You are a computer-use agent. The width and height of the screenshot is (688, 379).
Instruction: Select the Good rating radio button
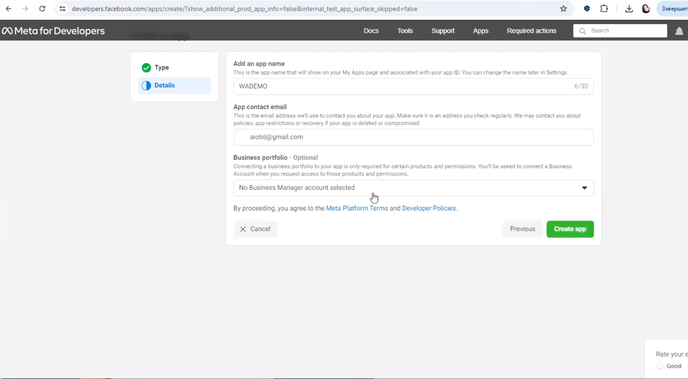[660, 366]
